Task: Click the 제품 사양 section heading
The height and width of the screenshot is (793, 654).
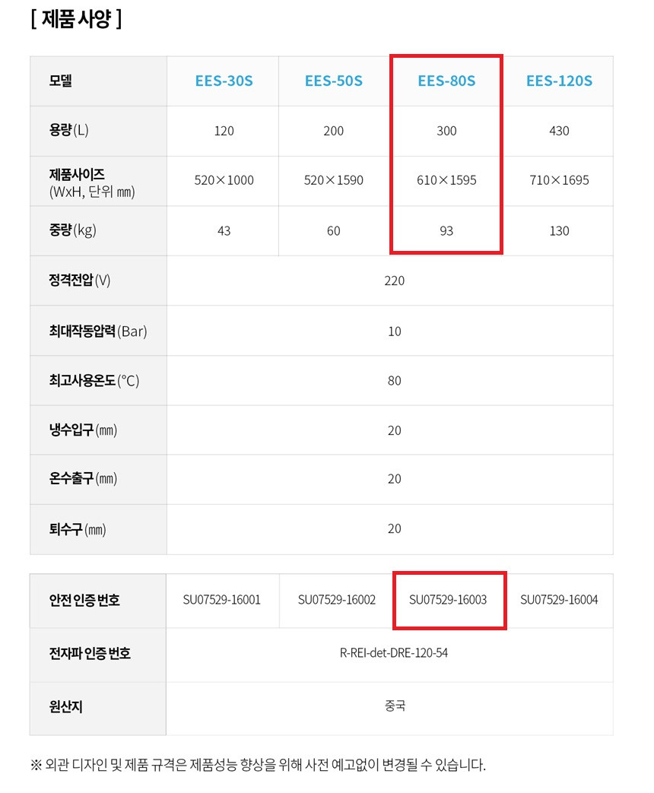Action: (x=76, y=18)
